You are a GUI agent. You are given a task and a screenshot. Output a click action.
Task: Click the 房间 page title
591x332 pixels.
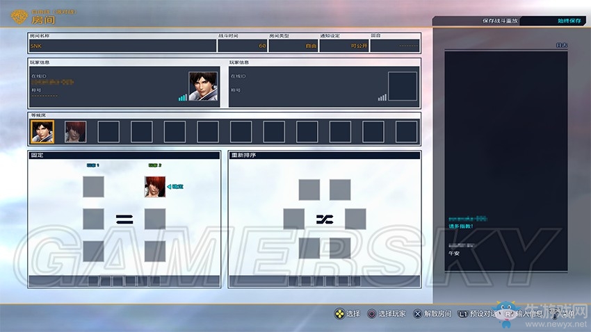(x=43, y=19)
